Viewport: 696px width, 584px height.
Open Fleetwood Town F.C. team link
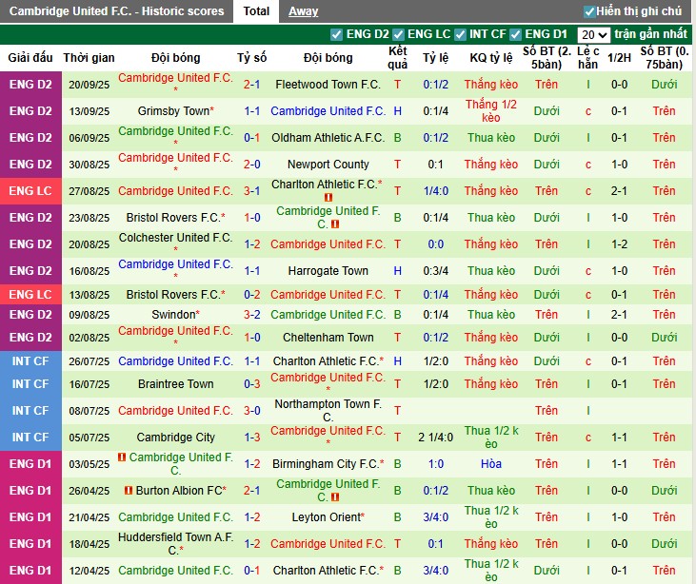(x=328, y=85)
